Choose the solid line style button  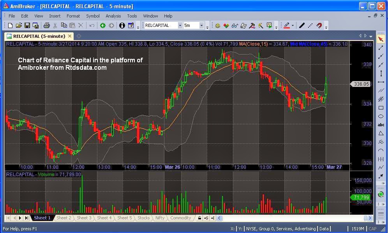(x=302, y=25)
